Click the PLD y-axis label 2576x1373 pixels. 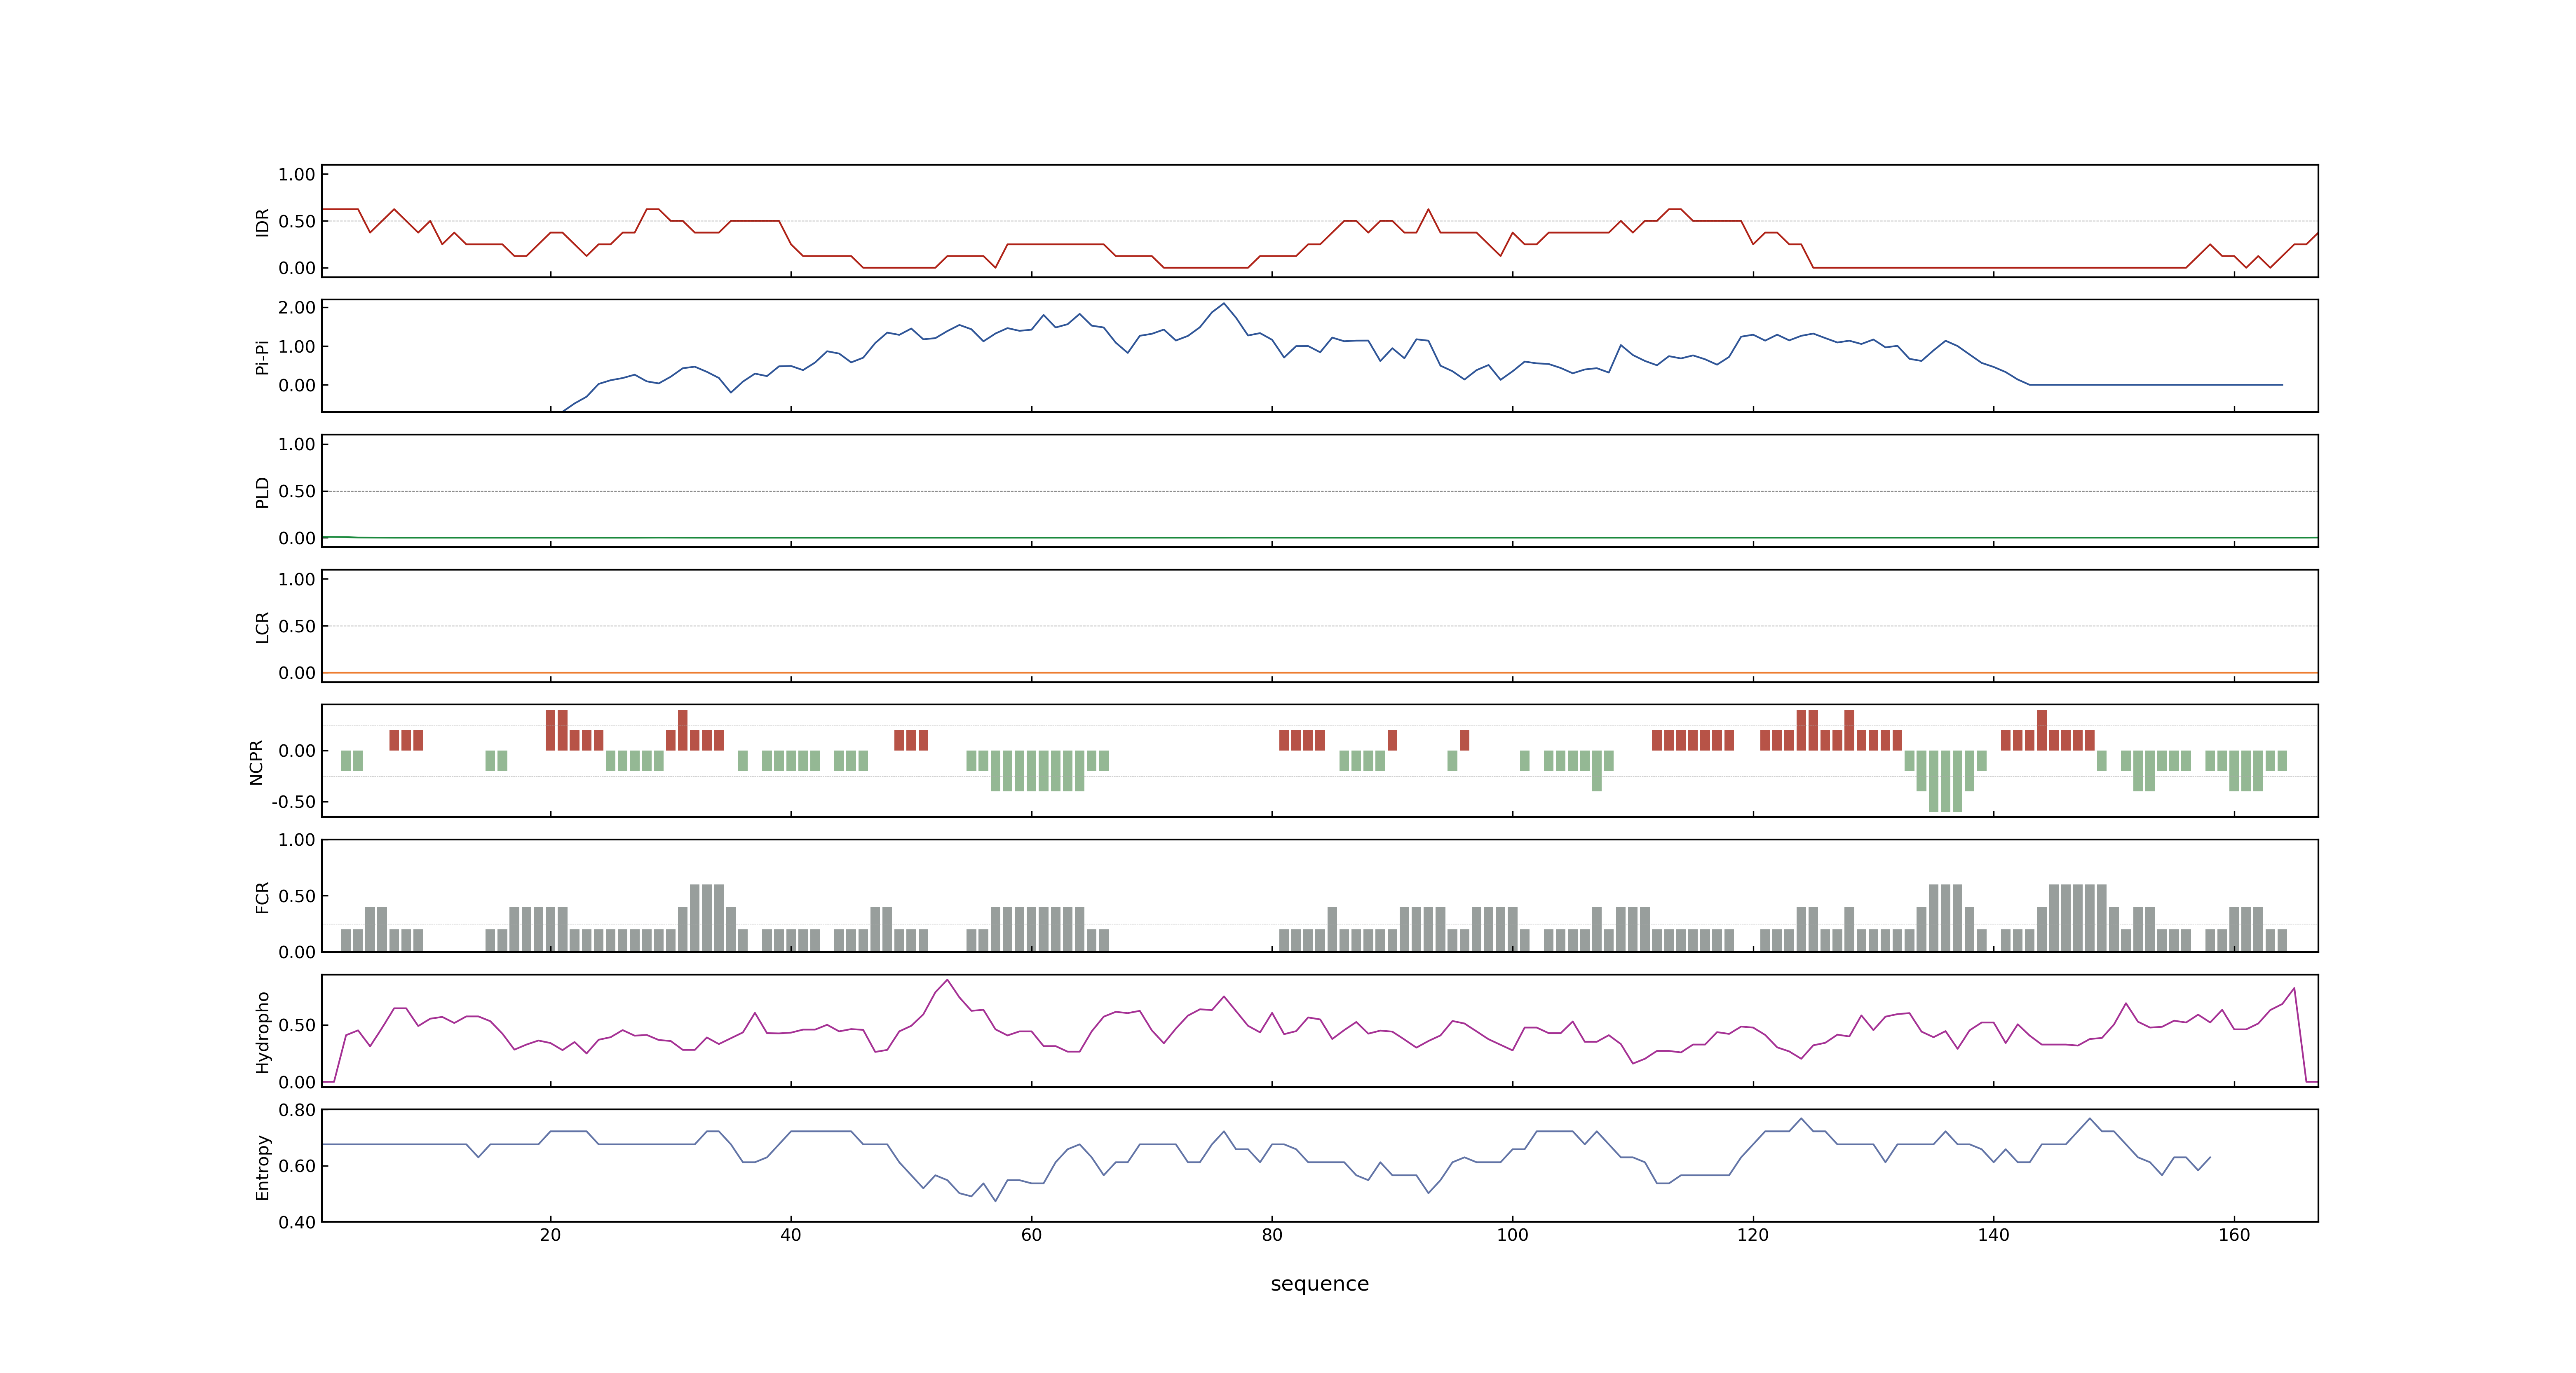(262, 491)
